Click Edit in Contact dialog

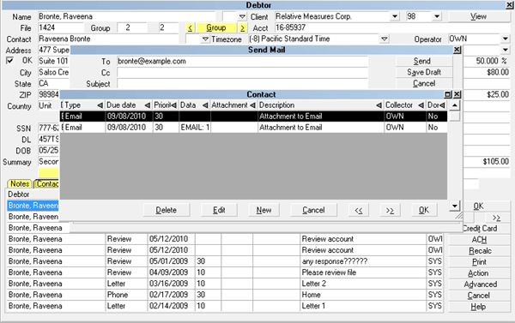219,210
